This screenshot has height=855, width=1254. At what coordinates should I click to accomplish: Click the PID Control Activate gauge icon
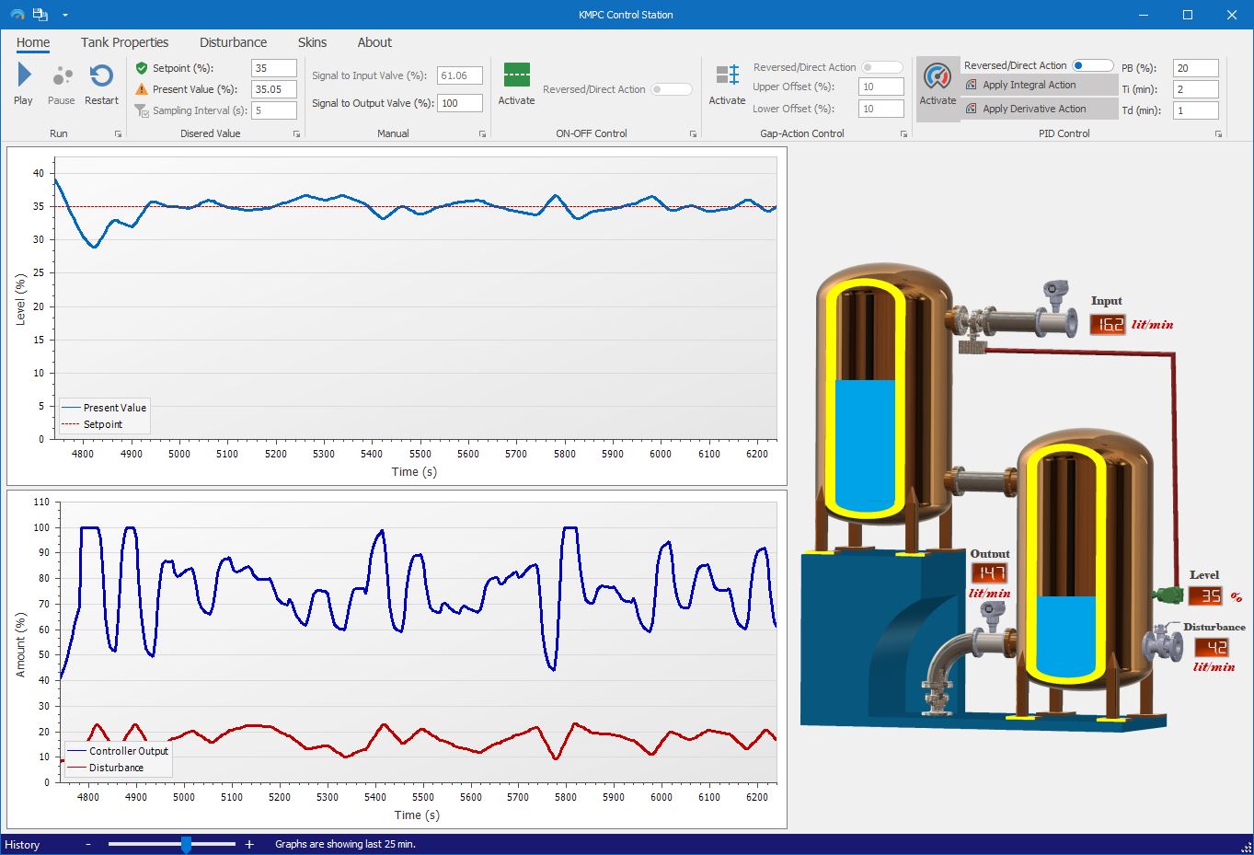pos(938,76)
